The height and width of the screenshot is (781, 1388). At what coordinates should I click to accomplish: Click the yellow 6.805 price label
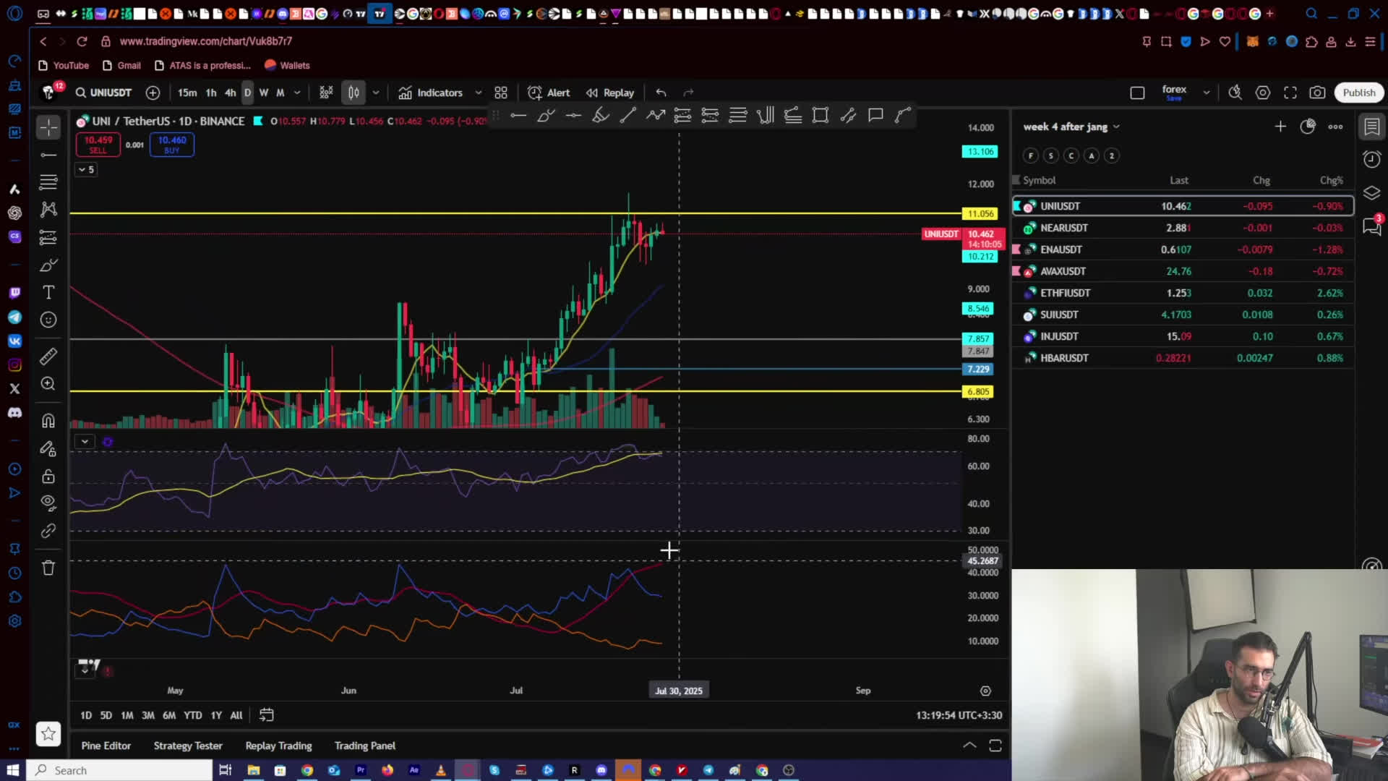pyautogui.click(x=978, y=391)
